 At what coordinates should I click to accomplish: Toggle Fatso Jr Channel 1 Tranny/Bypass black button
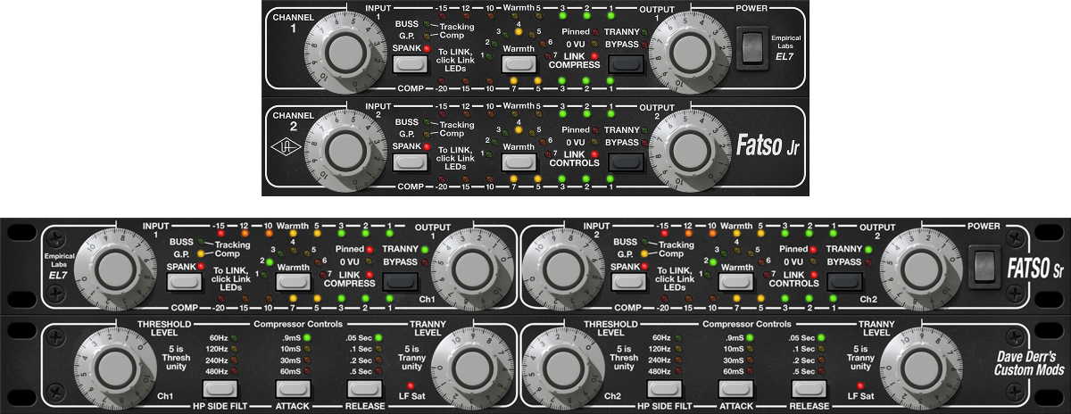click(625, 64)
